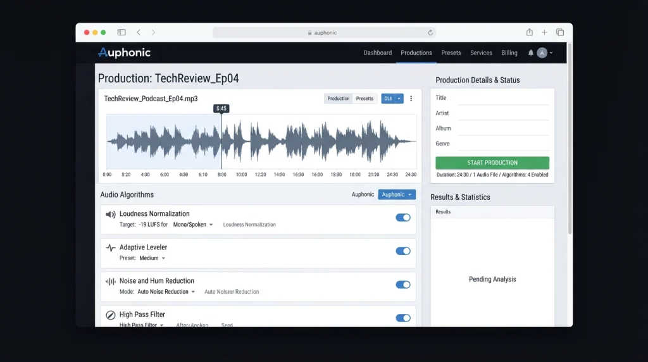Open the three-dot more options menu
Image resolution: width=648 pixels, height=362 pixels.
[x=411, y=98]
